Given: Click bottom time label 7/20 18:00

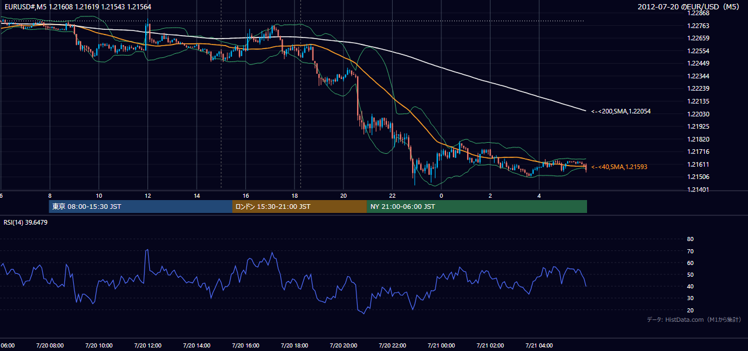Looking at the screenshot, I should click(294, 346).
